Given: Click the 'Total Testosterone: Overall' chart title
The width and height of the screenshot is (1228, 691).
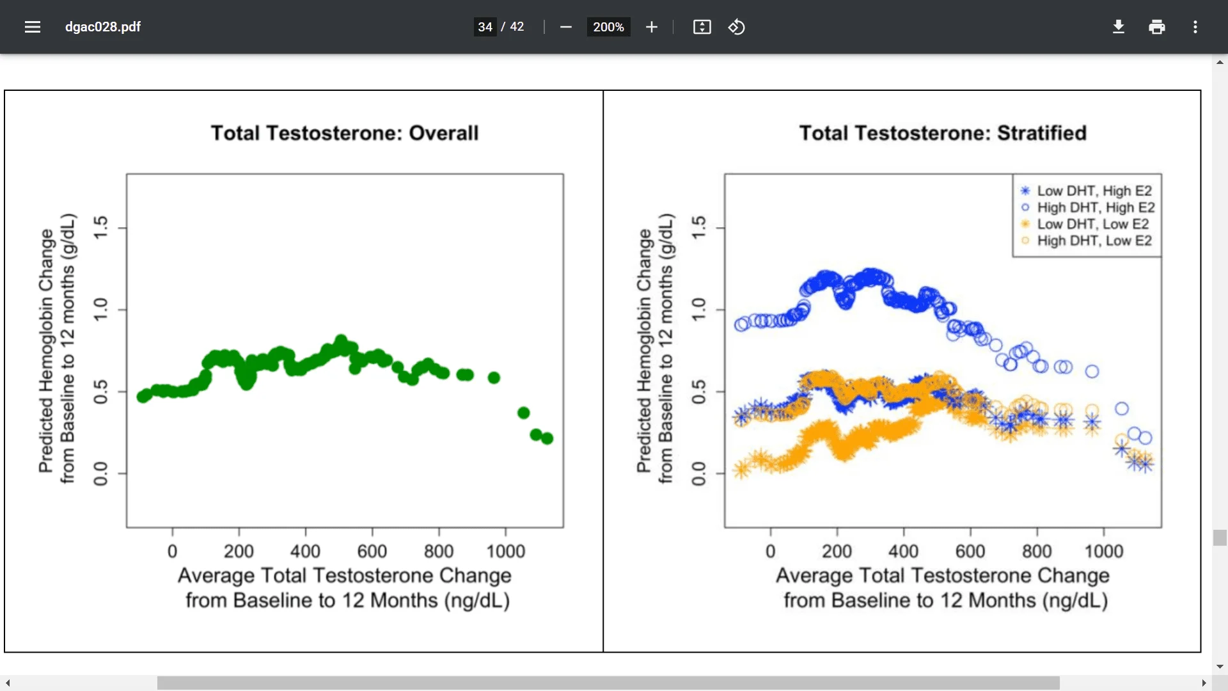Looking at the screenshot, I should pyautogui.click(x=345, y=133).
